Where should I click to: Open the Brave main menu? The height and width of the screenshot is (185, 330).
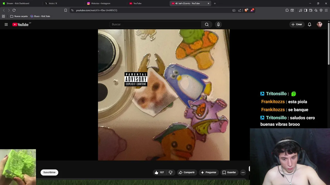tap(326, 10)
